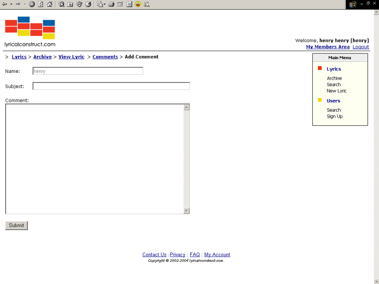
Task: Go to the Home page icon
Action: (50, 4)
